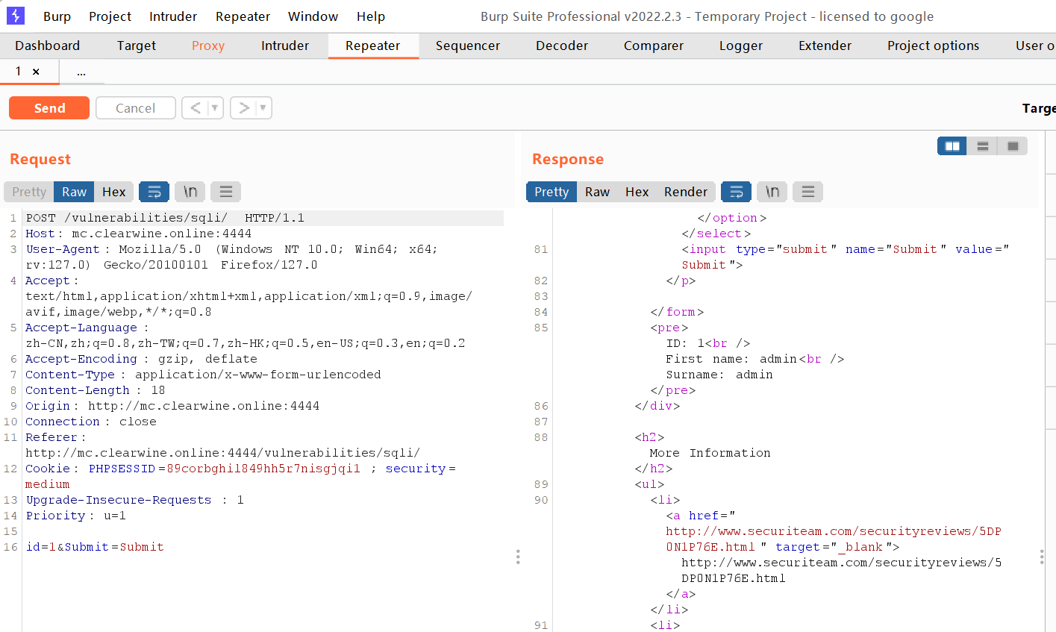Screen dimensions: 1056x632
Task: Open Request panel hamburger options menu
Action: click(226, 192)
